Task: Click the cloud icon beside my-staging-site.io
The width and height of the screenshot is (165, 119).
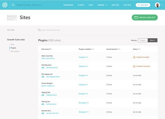Action: (x=43, y=77)
